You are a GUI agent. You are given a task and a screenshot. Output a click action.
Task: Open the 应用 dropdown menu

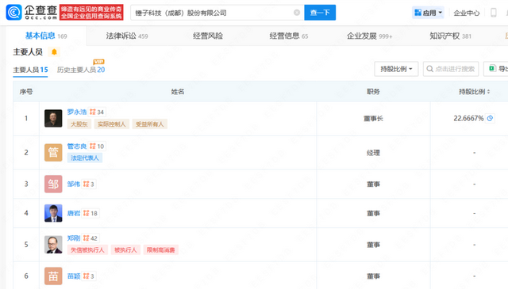(428, 13)
